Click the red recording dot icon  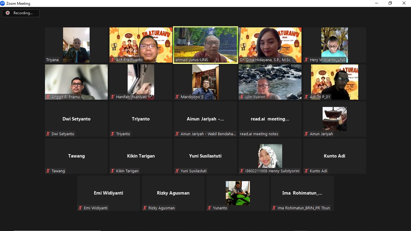pyautogui.click(x=8, y=13)
